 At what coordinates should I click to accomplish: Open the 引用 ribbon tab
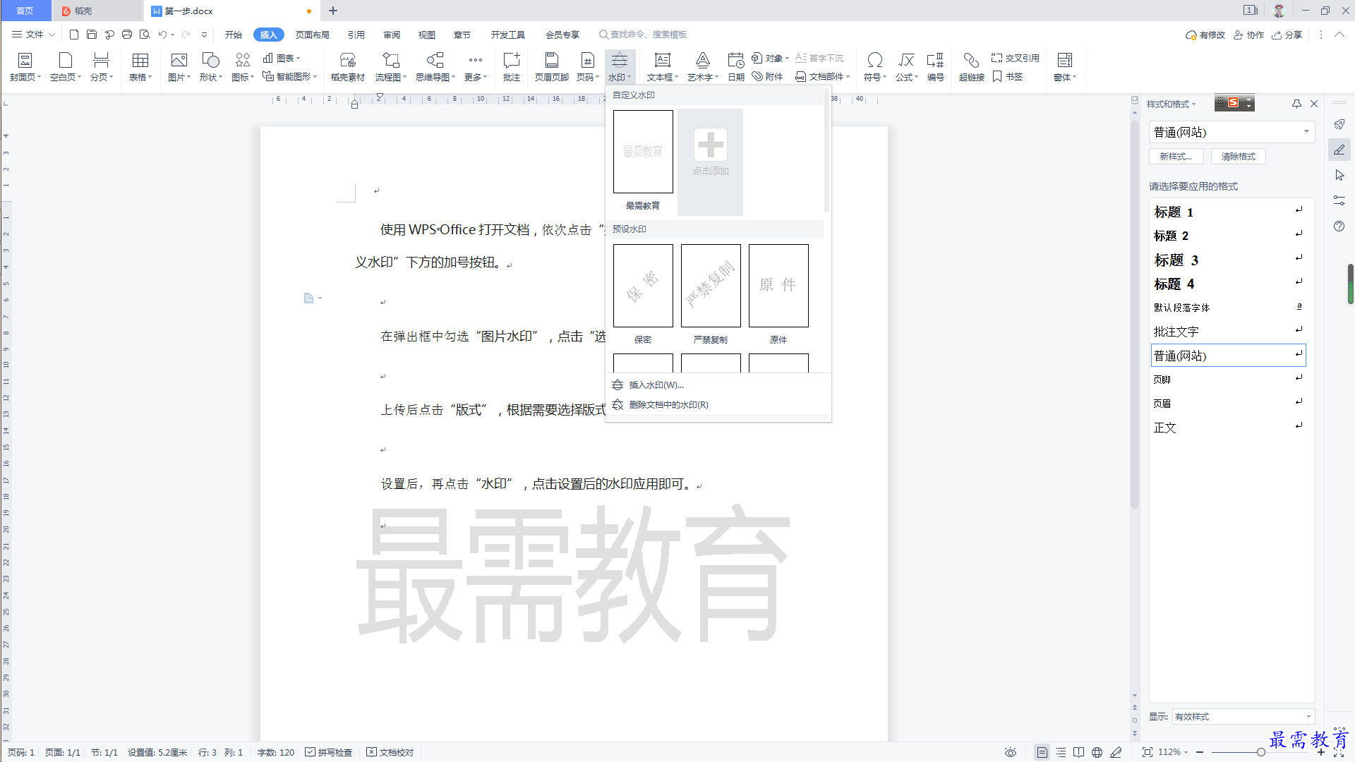(x=356, y=35)
